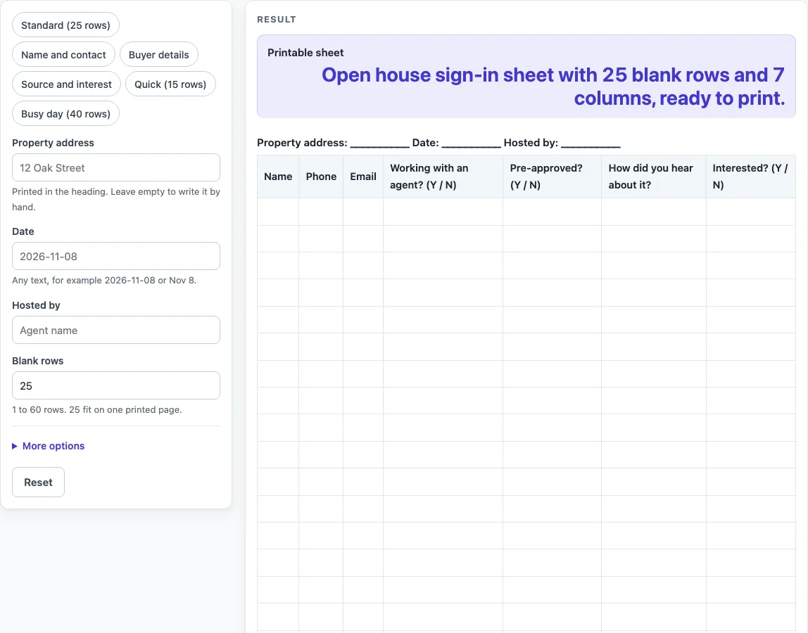Click the Pre-approved? column header

[x=552, y=176]
